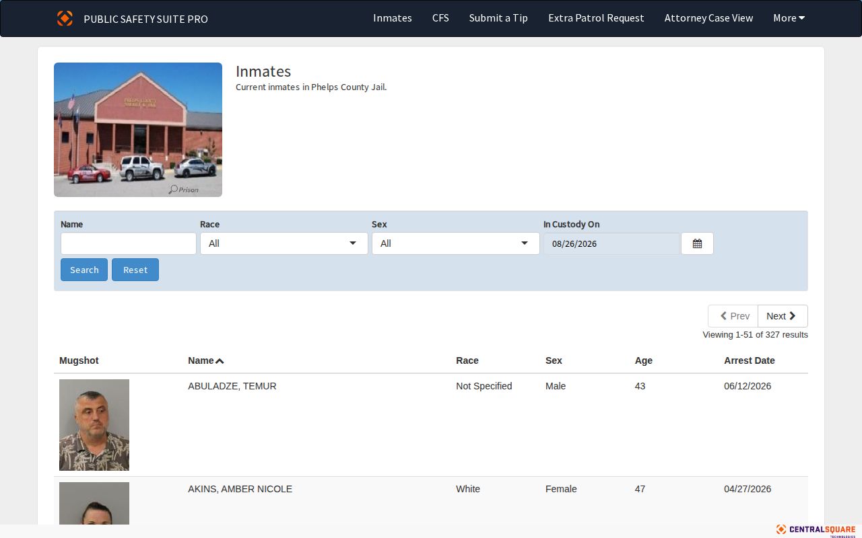Expand the Race filter dropdown
Viewport: 862px width, 538px height.
coord(284,243)
